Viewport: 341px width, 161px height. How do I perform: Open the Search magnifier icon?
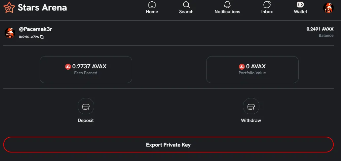coord(186,5)
